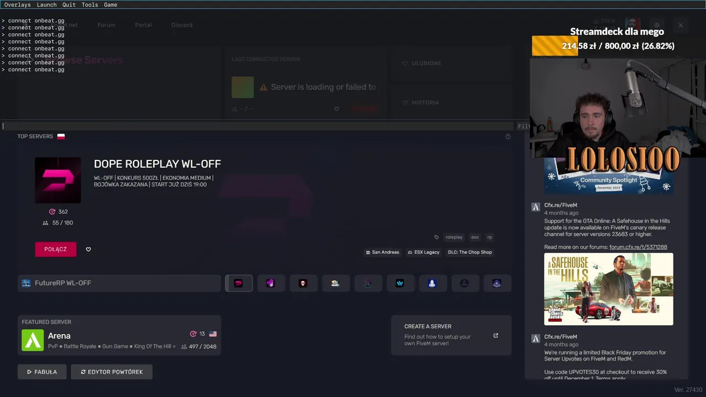Viewport: 706px width, 397px height.
Task: Select the blue W carousel server icon
Action: pos(400,283)
